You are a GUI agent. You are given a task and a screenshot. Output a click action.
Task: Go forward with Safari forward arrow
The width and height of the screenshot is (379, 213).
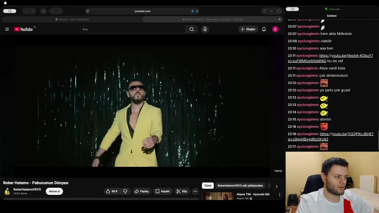point(59,11)
